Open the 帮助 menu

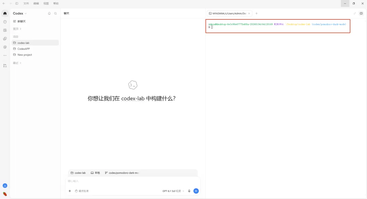56,3
